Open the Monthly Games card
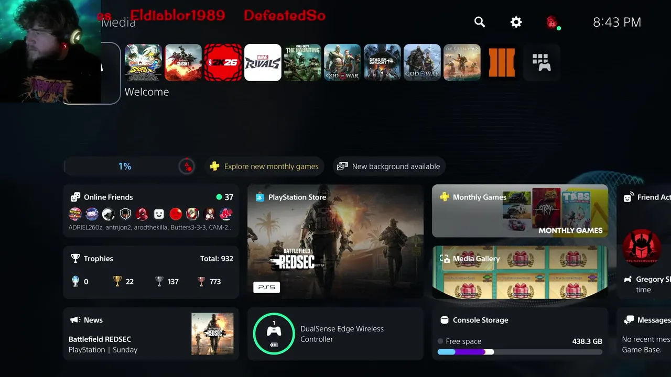Image resolution: width=671 pixels, height=377 pixels. (520, 210)
